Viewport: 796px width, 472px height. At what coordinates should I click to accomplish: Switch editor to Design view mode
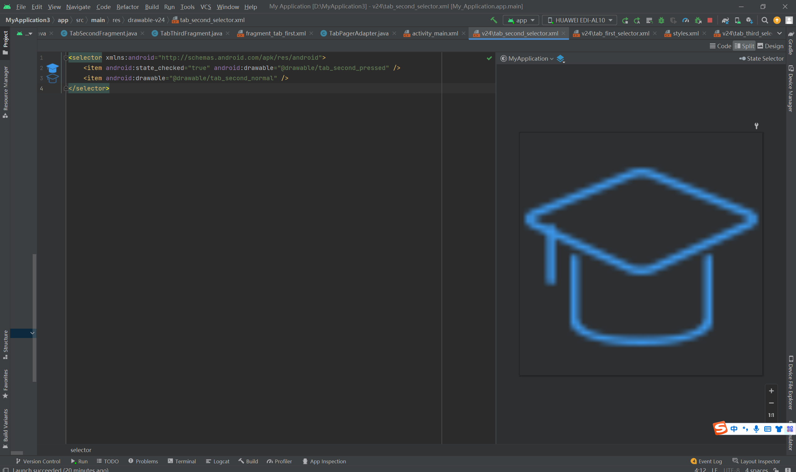tap(770, 46)
